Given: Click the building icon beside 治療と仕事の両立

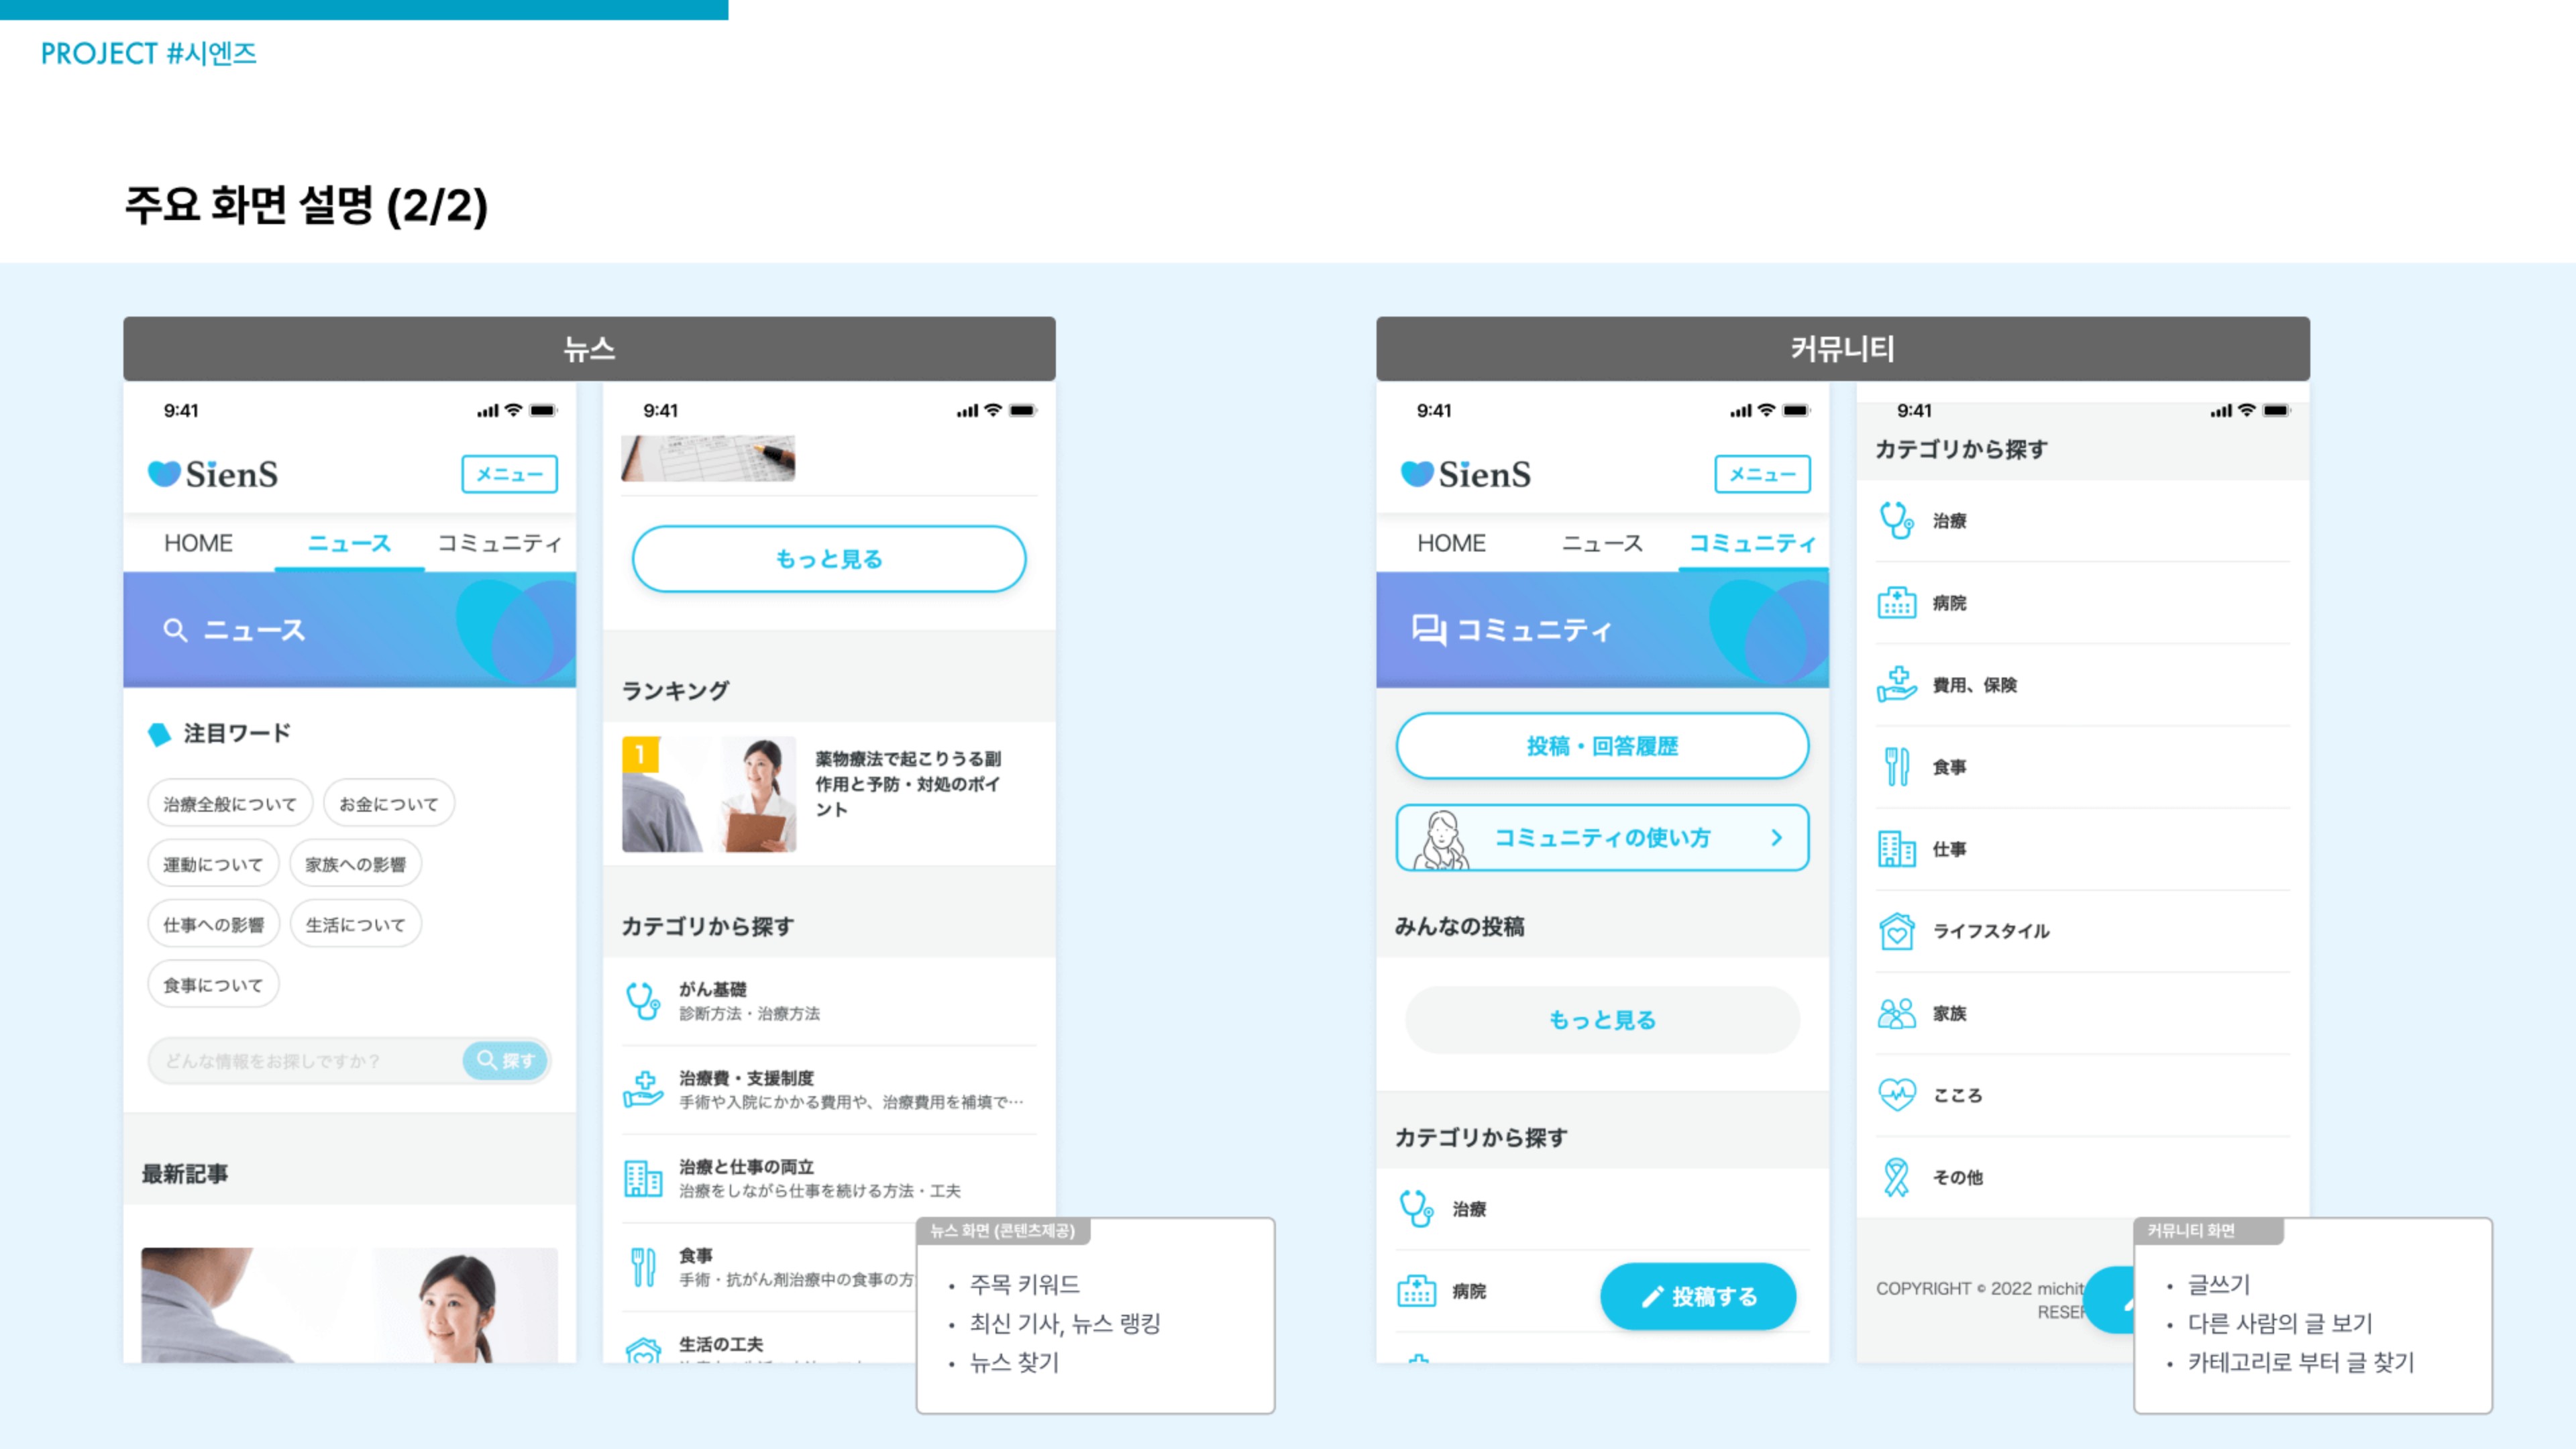Looking at the screenshot, I should 643,1178.
